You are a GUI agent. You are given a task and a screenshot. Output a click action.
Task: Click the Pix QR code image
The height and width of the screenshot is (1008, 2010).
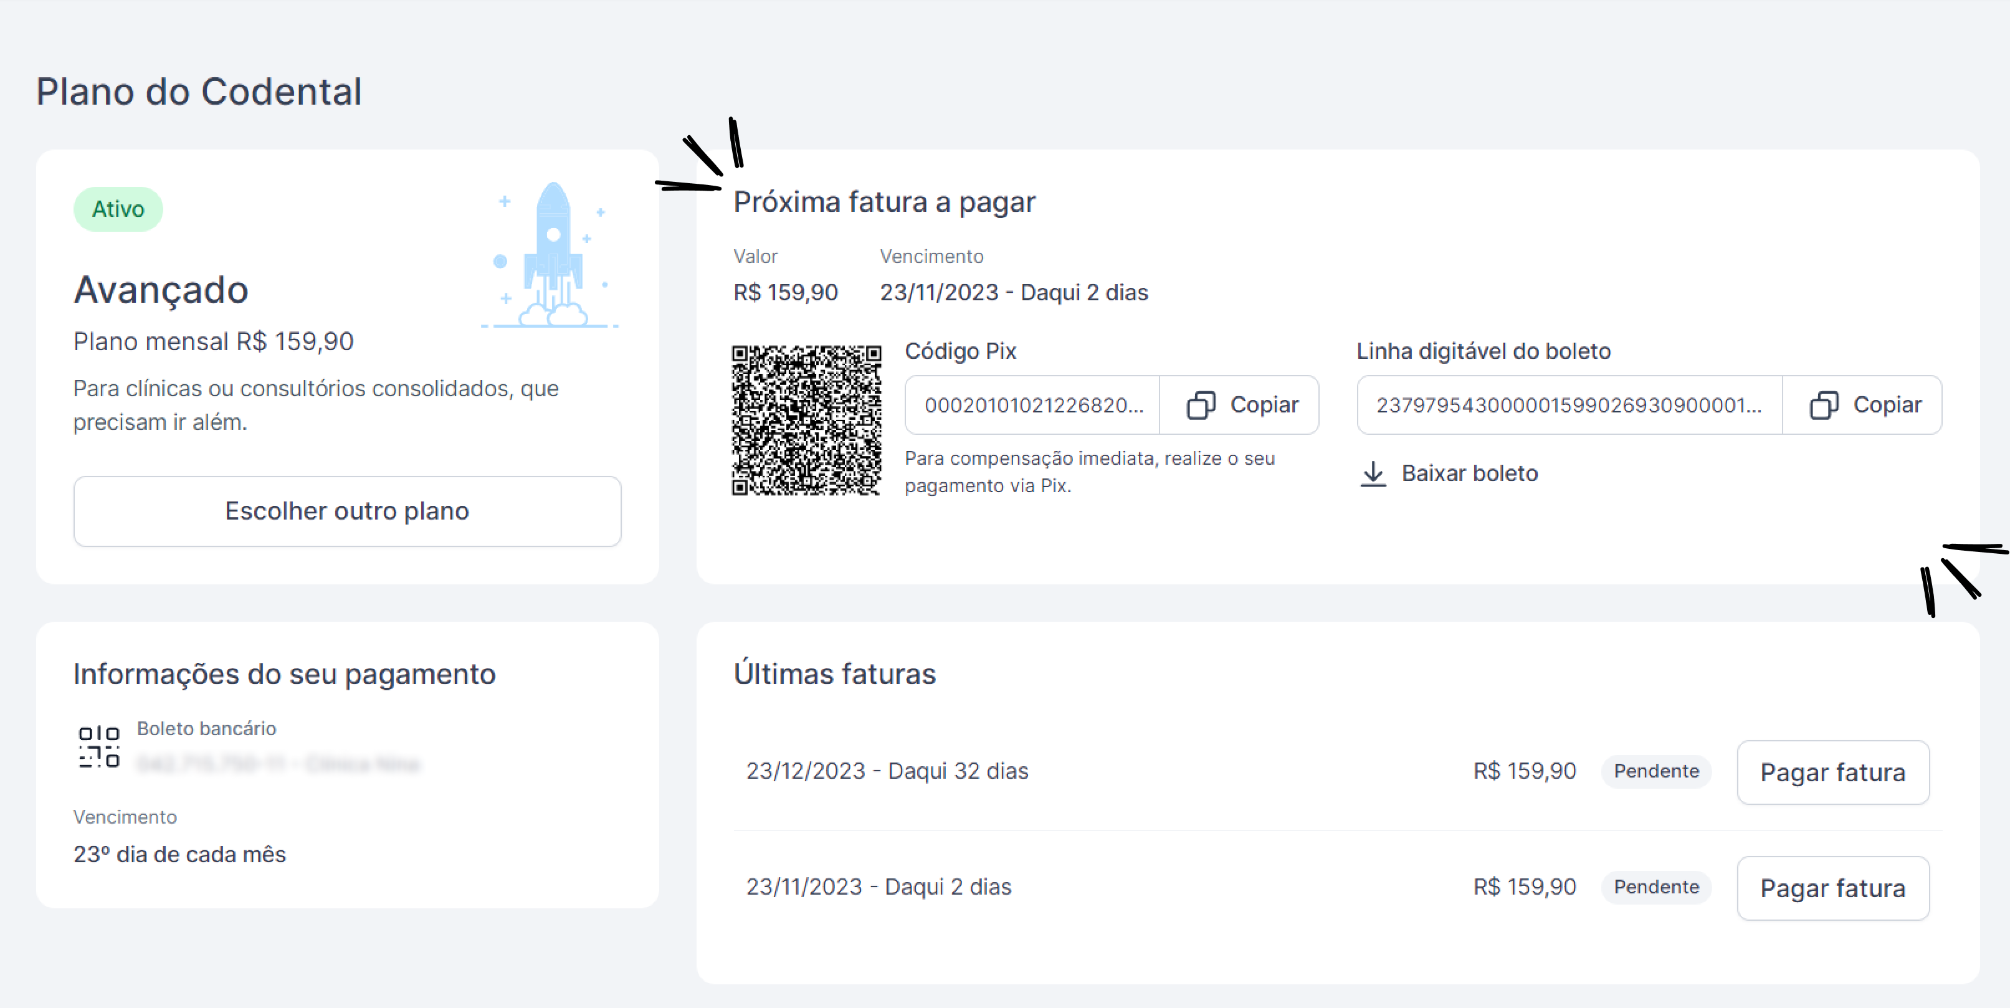(806, 421)
